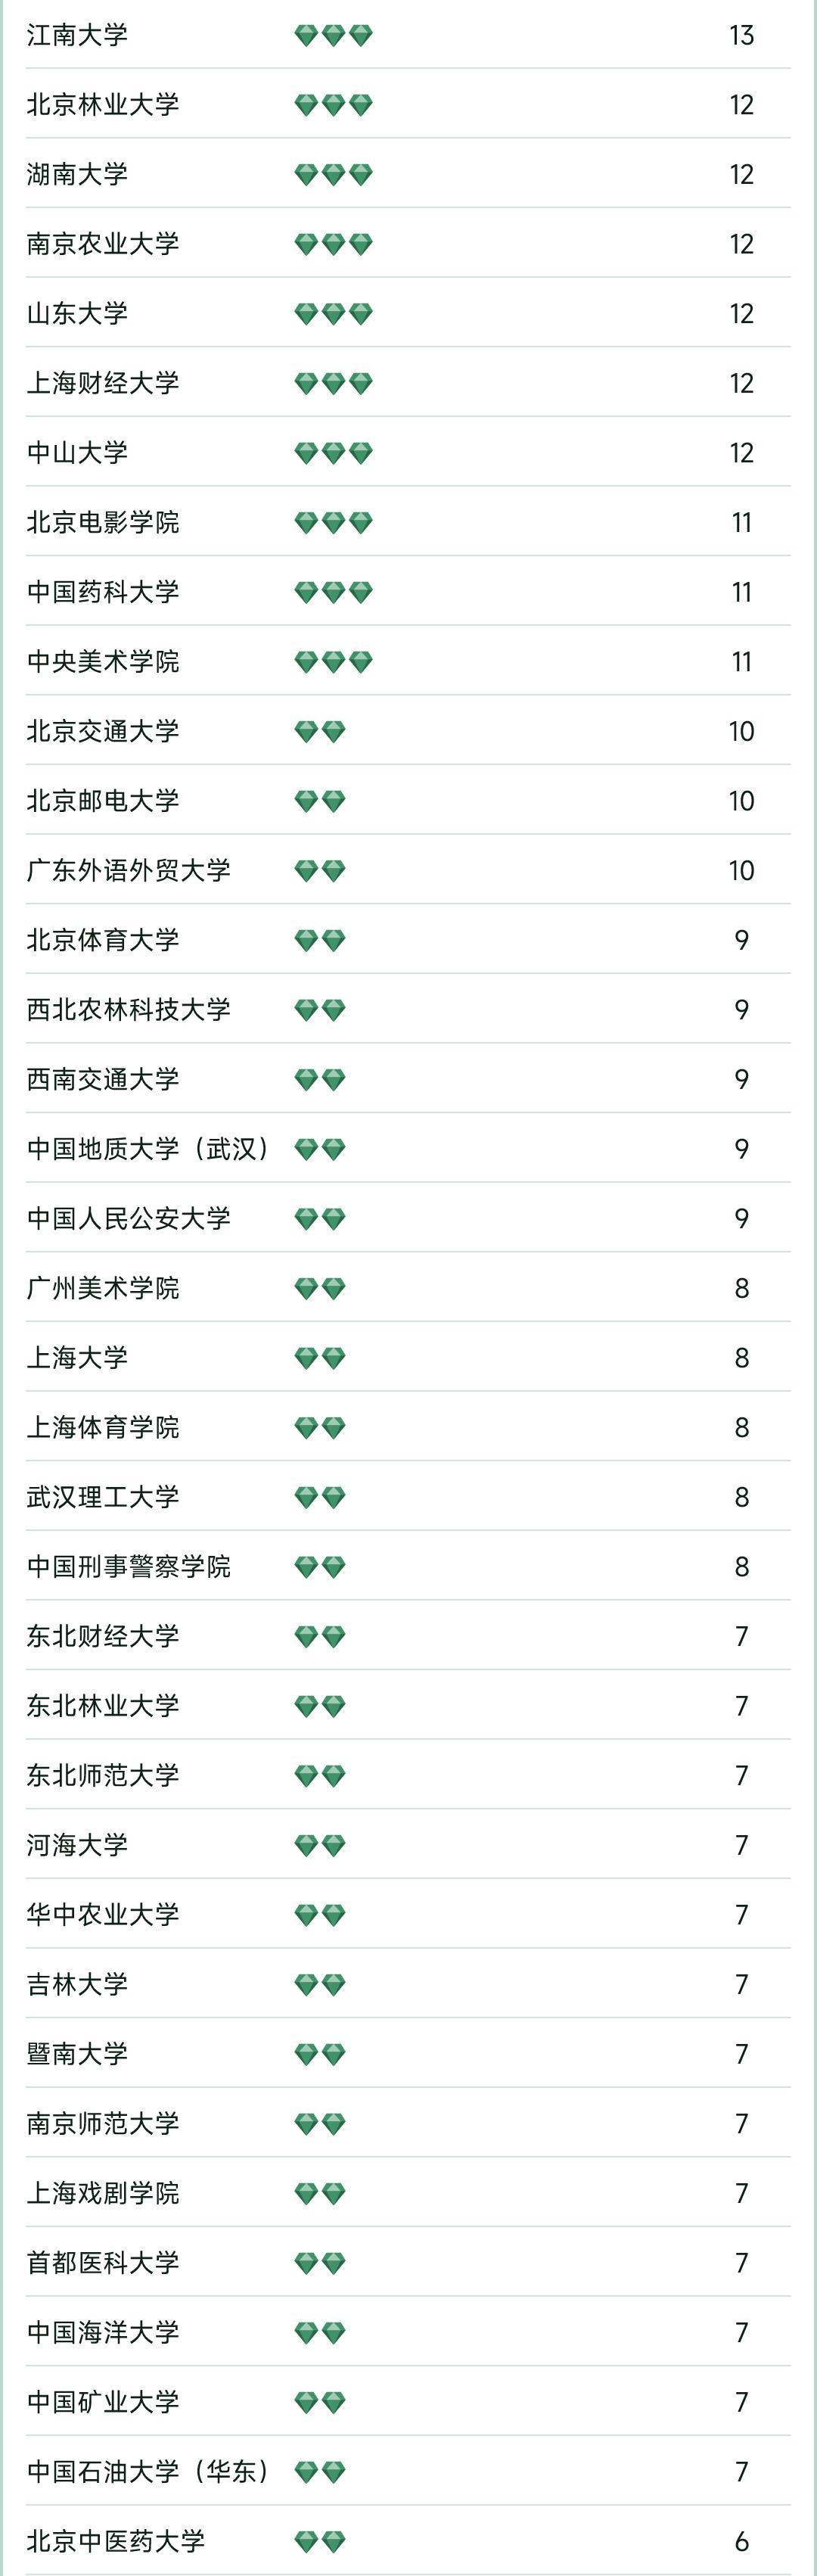817x2576 pixels.
Task: Select 广东外语外贸大学 in the list
Action: (x=128, y=871)
